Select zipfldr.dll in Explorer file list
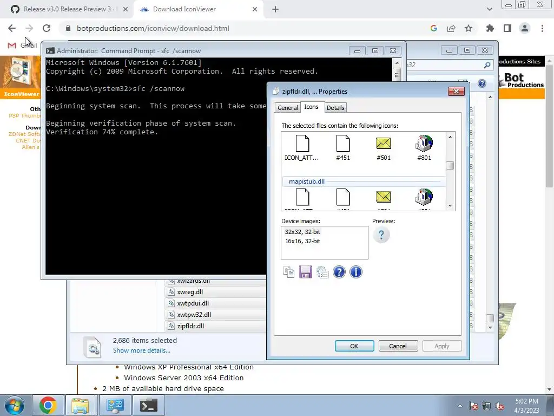This screenshot has width=554, height=416. pyautogui.click(x=190, y=326)
